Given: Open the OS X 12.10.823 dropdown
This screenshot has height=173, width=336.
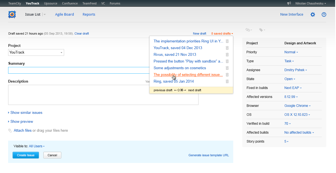Looking at the screenshot, I should 297,115.
